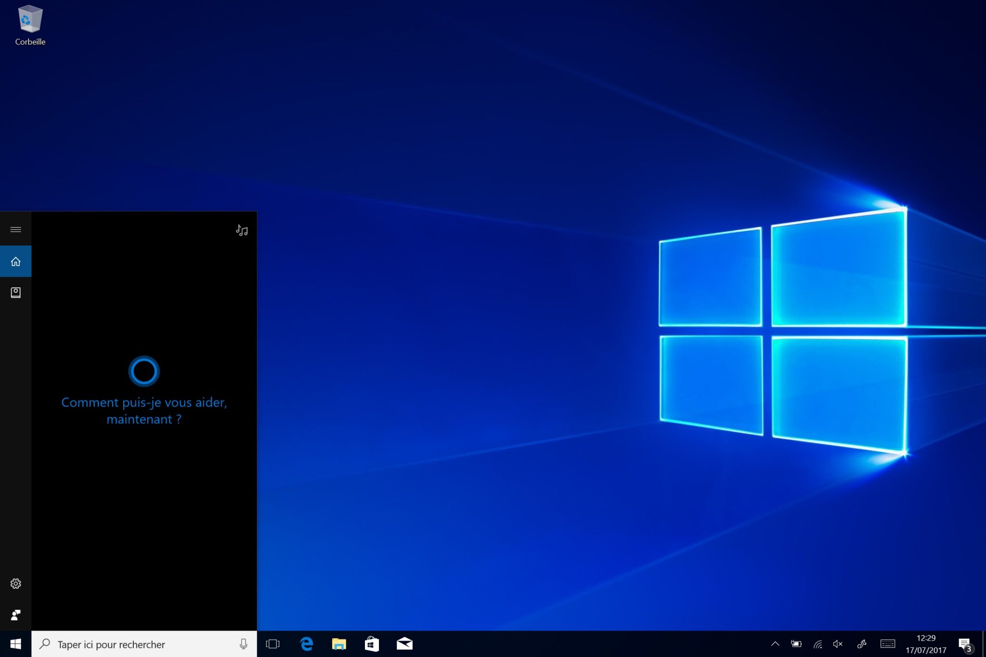This screenshot has width=986, height=657.
Task: Open Wi-Fi status from the network icon
Action: click(817, 644)
